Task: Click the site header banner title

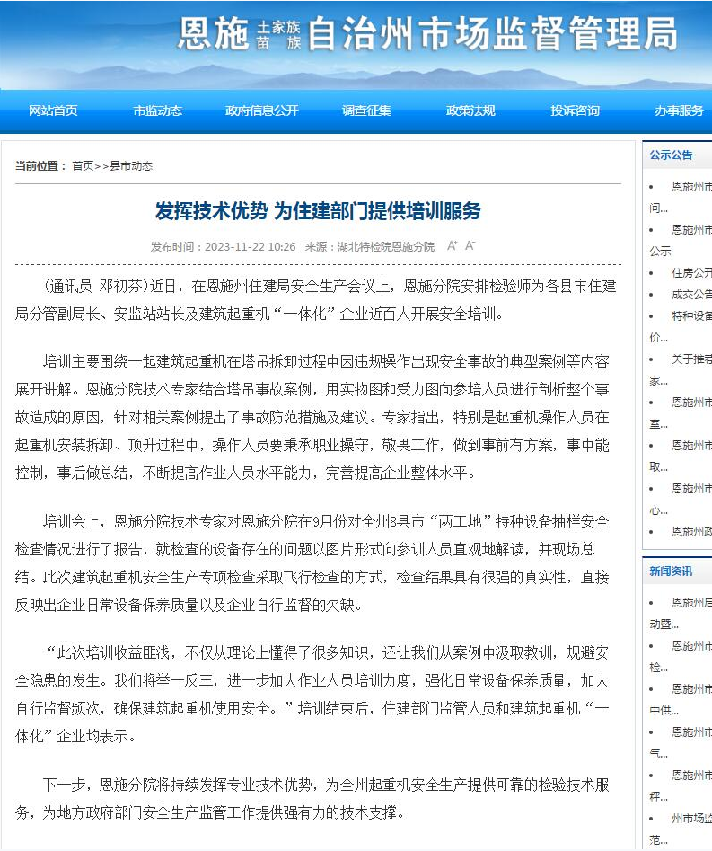Action: tap(427, 36)
